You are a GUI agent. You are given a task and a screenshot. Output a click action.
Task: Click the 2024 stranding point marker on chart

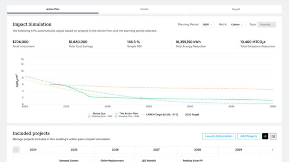pos(61,85)
